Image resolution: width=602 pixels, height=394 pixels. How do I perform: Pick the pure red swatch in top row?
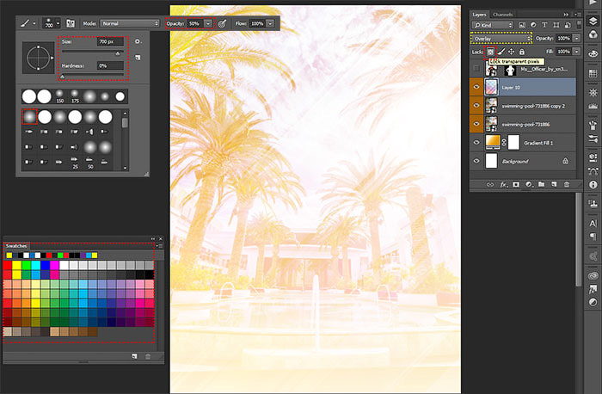click(x=7, y=265)
